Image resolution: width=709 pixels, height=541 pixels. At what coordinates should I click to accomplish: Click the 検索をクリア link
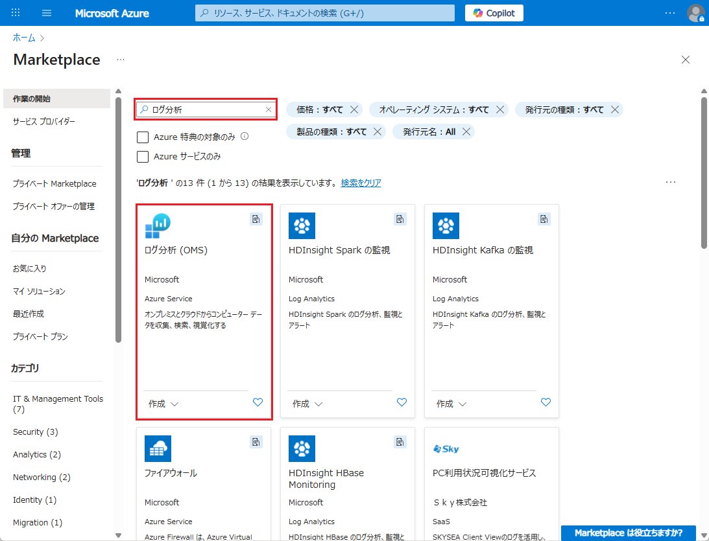361,183
